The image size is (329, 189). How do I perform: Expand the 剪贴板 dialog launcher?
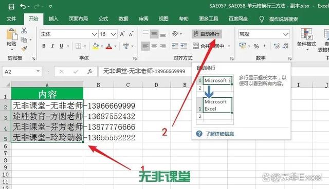[33, 58]
